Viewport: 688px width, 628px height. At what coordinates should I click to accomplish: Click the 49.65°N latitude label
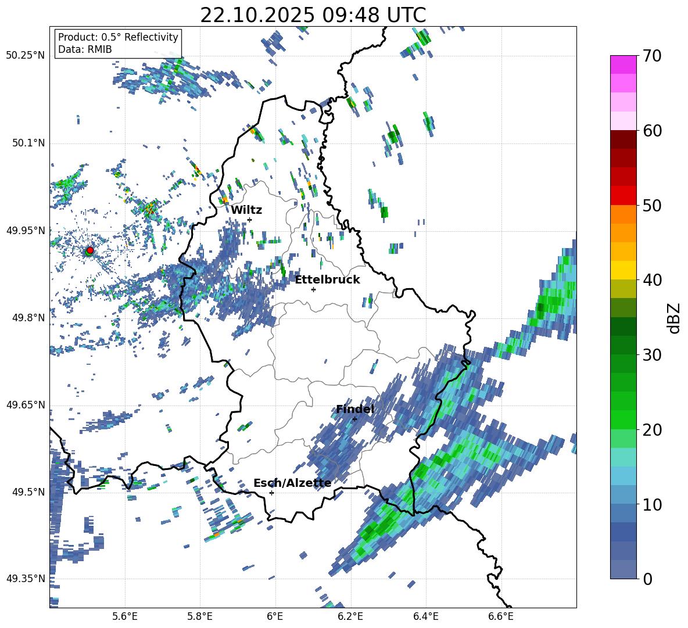(26, 404)
